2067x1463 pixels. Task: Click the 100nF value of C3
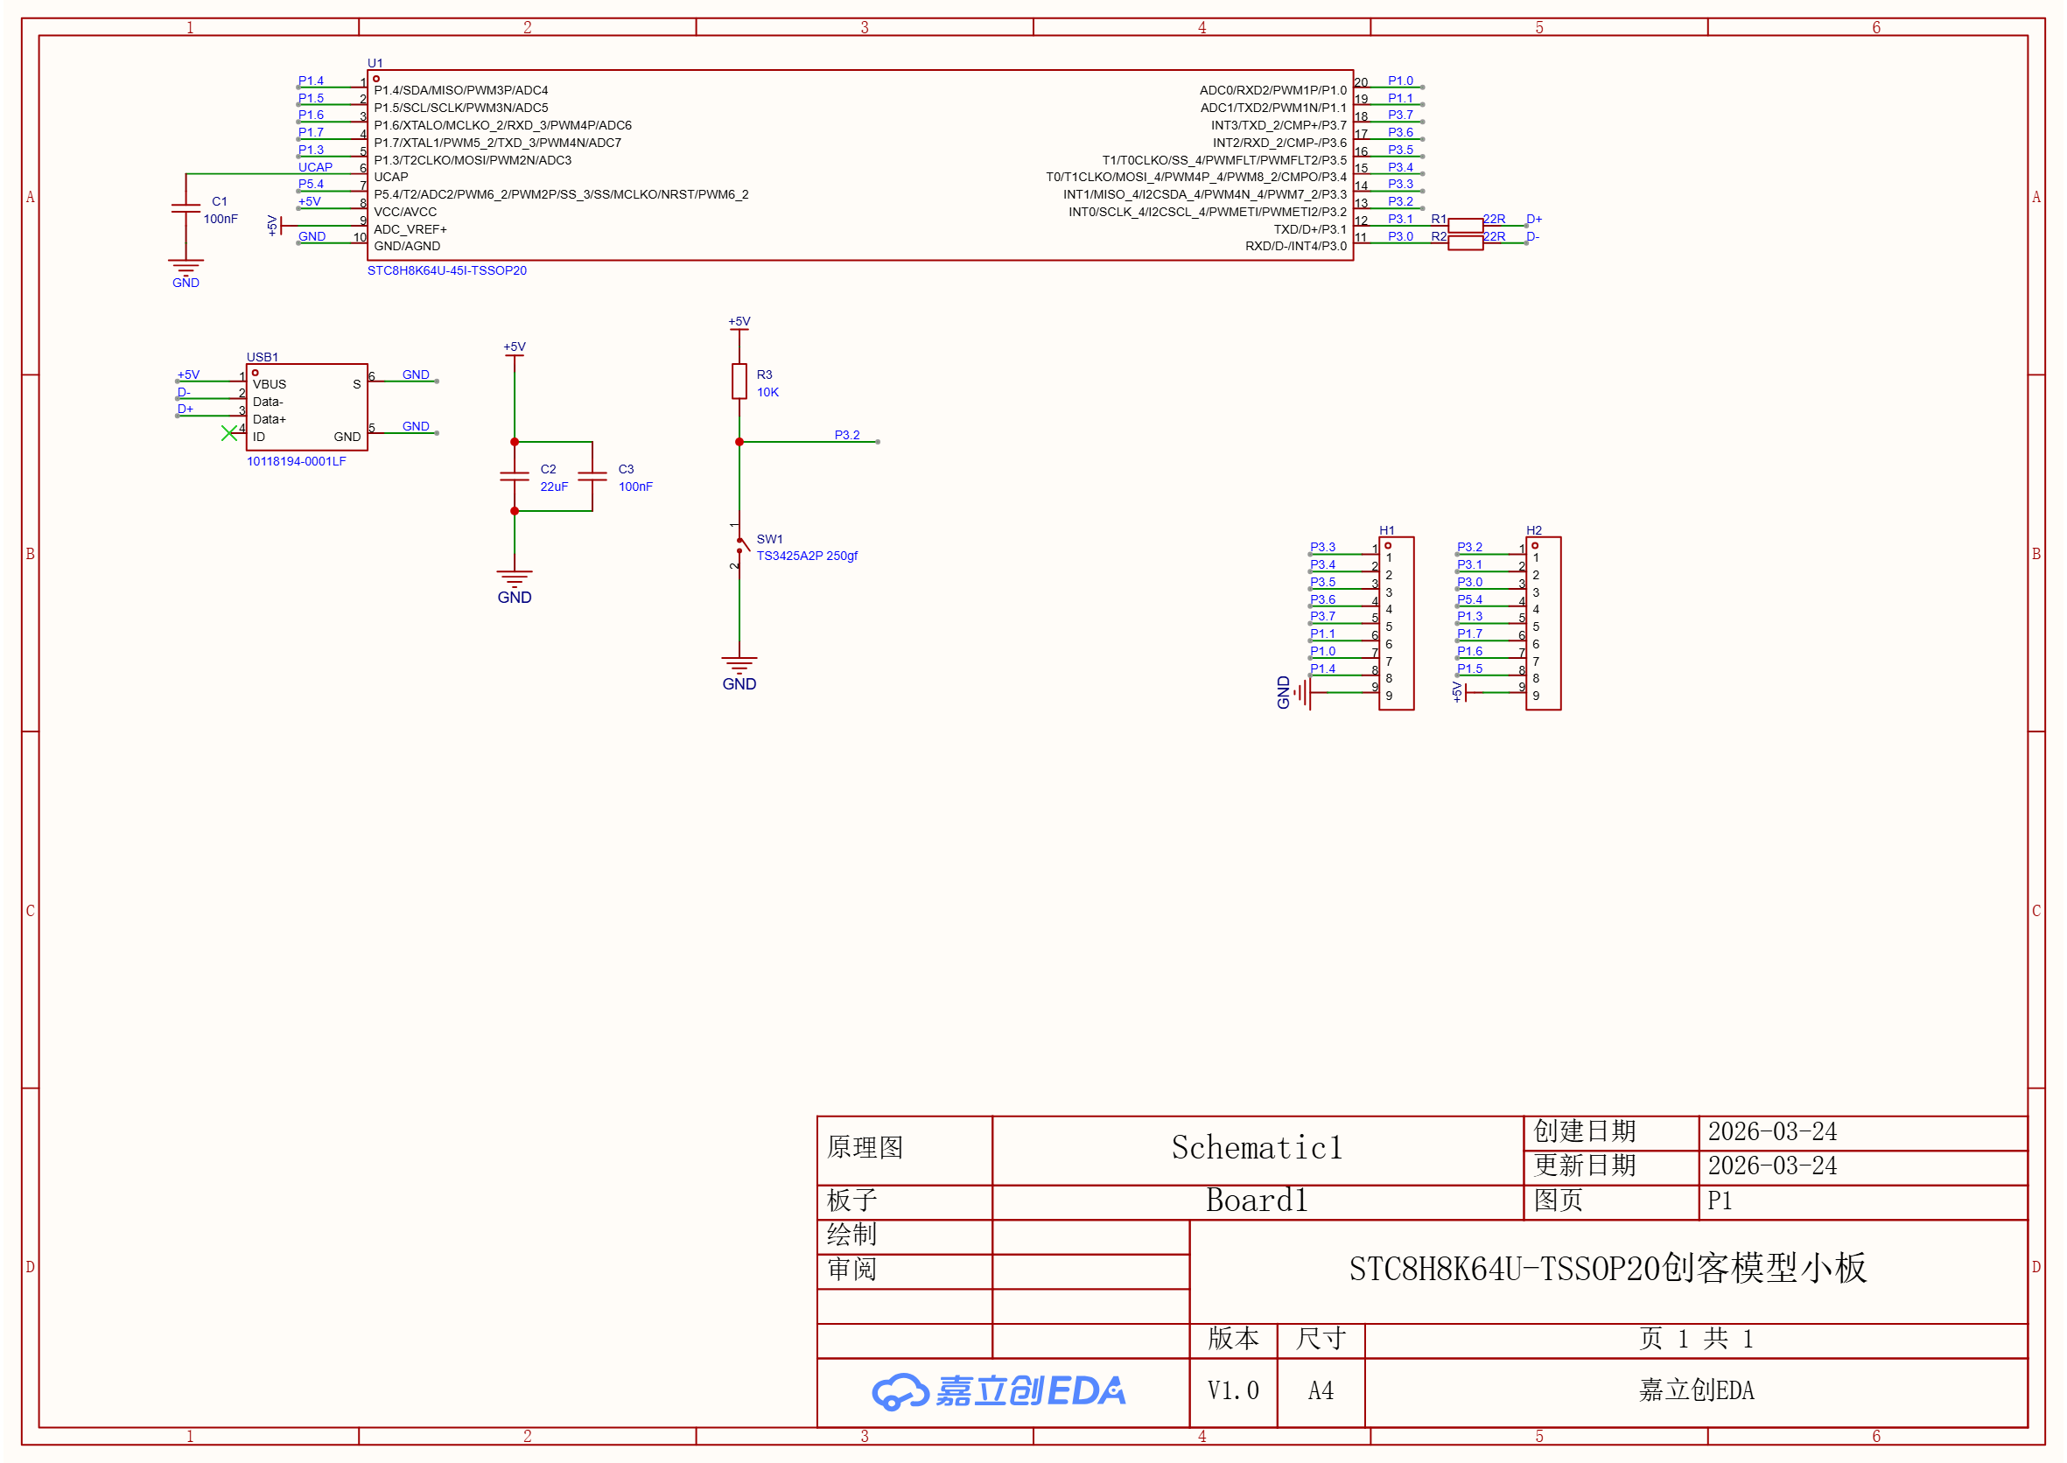[635, 486]
